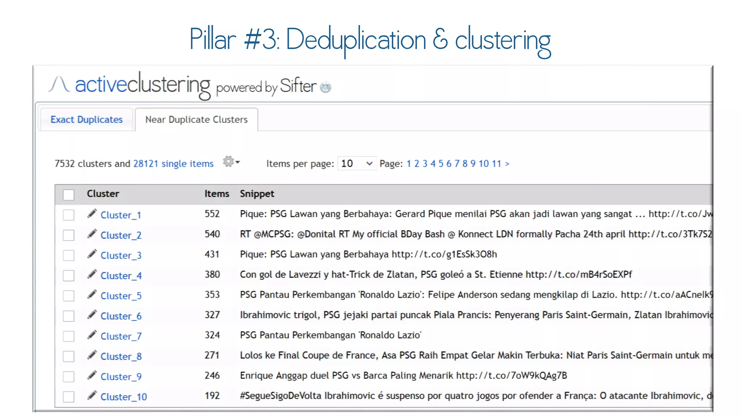Click the Sifter globe icon
The image size is (741, 417).
click(326, 87)
